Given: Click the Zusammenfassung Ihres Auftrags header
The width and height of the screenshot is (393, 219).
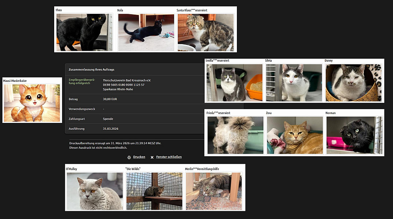Looking at the screenshot, I should 92,70.
